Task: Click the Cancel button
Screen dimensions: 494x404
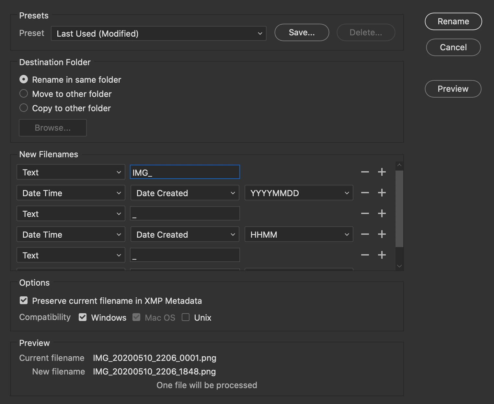Action: click(454, 47)
